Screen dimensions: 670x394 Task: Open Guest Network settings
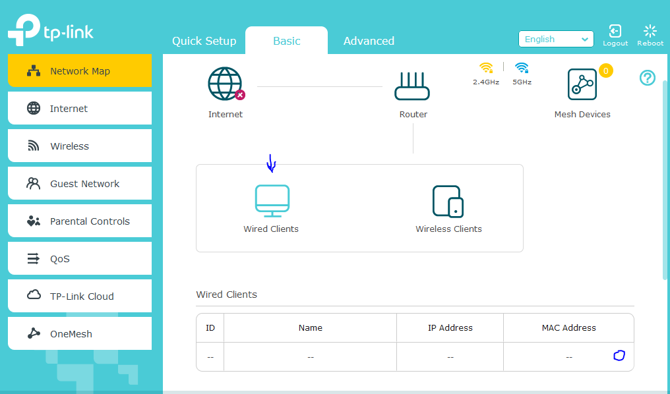(x=80, y=183)
